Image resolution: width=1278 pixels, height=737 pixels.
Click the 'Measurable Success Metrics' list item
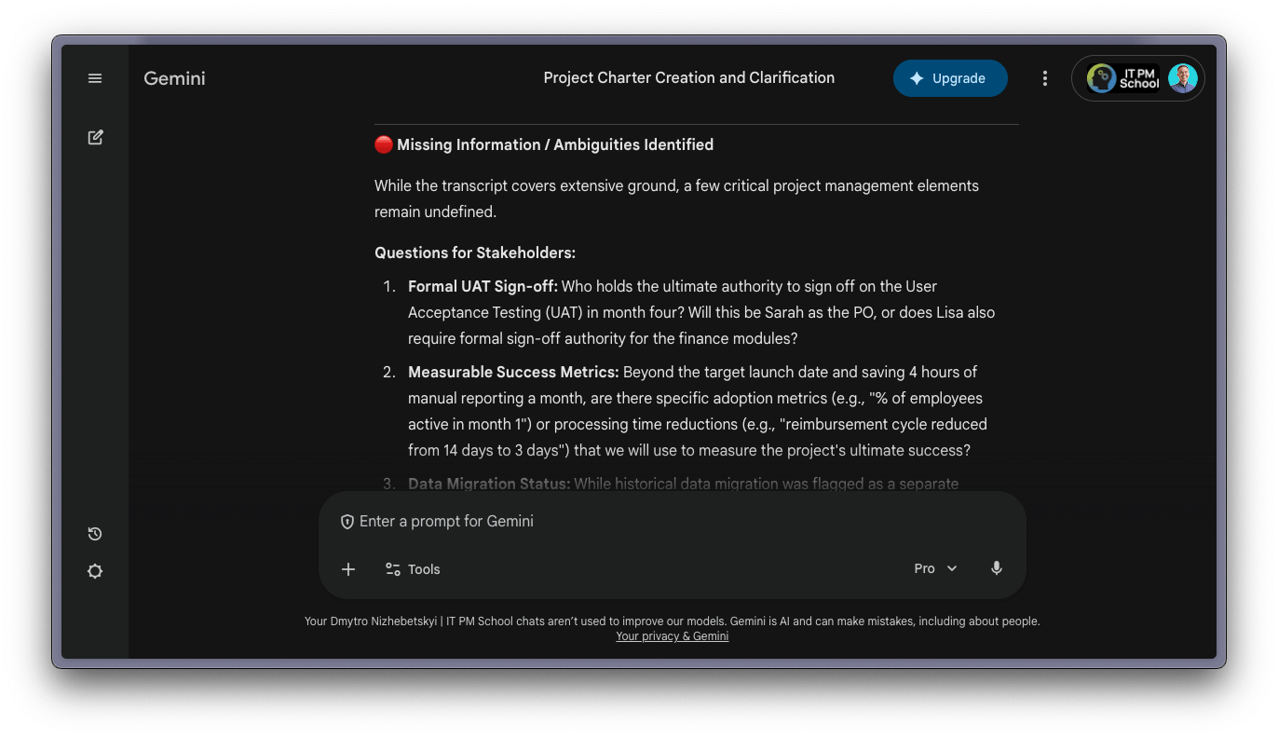513,373
